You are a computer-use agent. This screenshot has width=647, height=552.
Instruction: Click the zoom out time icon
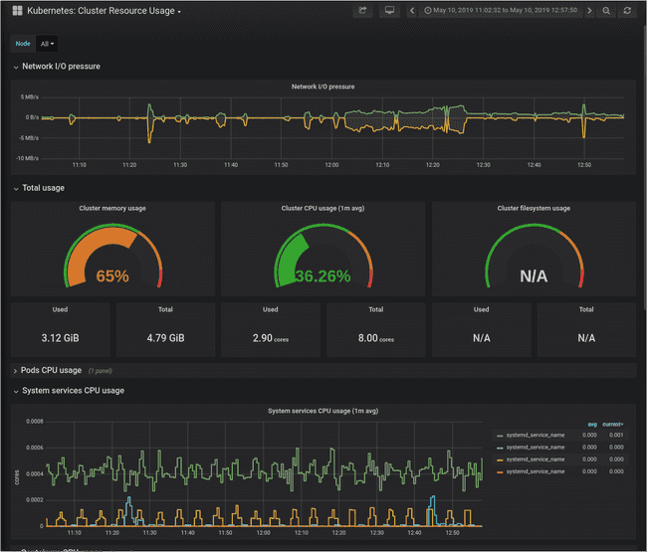(606, 11)
